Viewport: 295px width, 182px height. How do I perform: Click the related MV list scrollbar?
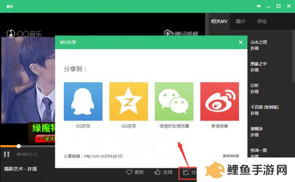(x=294, y=56)
